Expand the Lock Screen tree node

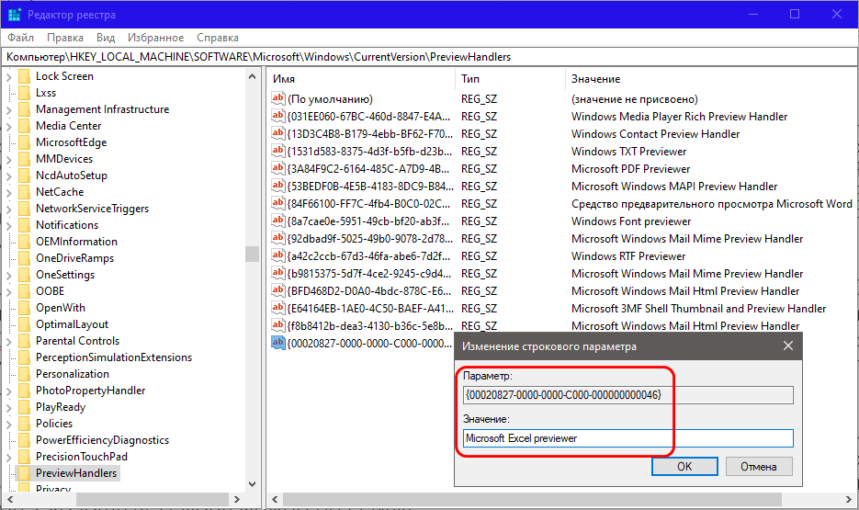9,77
